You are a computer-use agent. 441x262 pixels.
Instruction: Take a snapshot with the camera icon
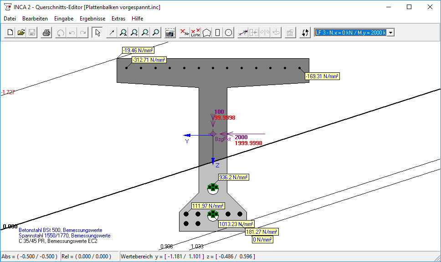click(170, 32)
